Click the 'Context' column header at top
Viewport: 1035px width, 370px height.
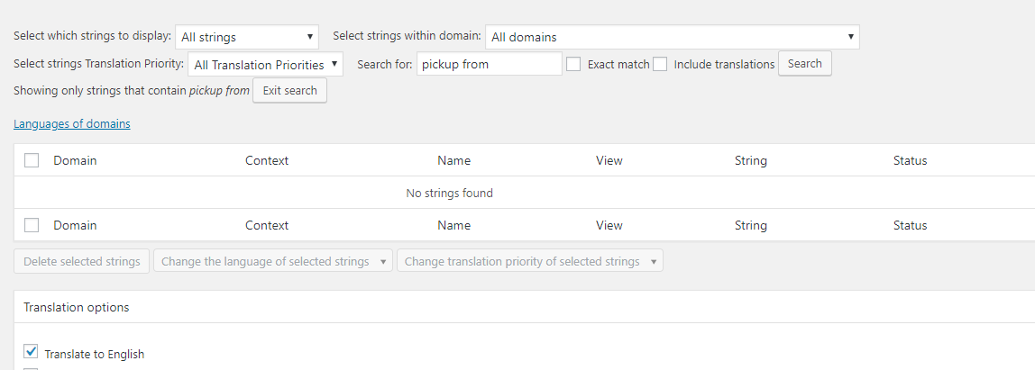[x=267, y=161]
